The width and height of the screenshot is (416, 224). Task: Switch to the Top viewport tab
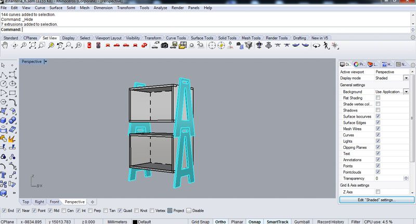25,202
